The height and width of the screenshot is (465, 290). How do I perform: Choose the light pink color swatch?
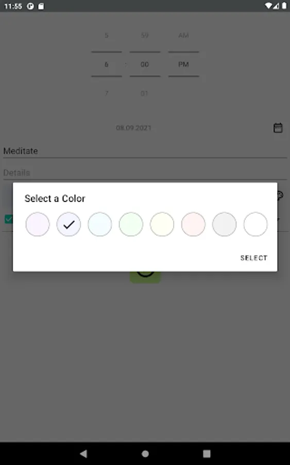[193, 224]
